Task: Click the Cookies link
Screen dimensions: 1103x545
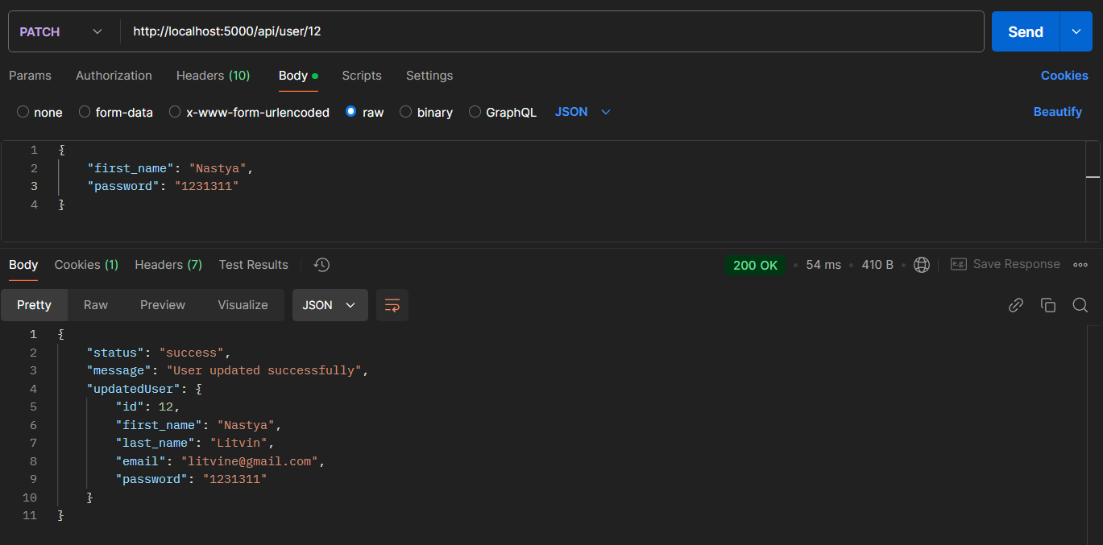Action: click(x=1064, y=76)
